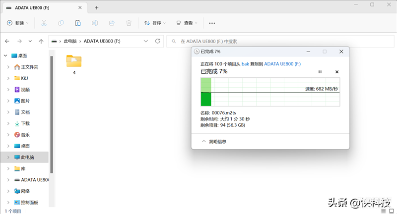Click ADATA UE800 (F:) destination link
397x214 pixels.
[282, 64]
